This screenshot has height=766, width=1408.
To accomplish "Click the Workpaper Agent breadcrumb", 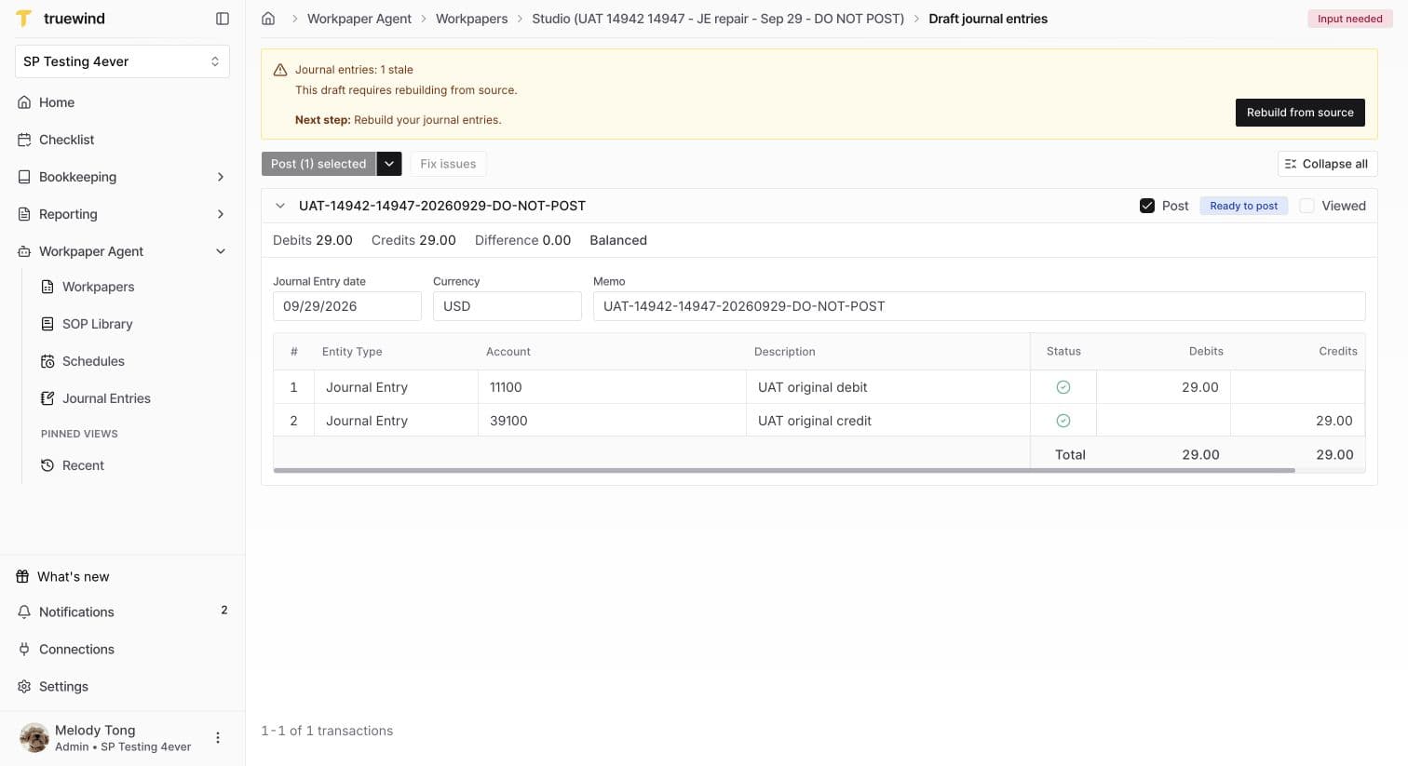I will (359, 19).
